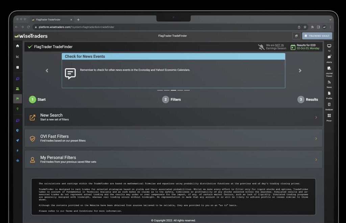The image size is (346, 223).
Task: Expand the browser tab search dropdown arrow
Action: [330, 20]
